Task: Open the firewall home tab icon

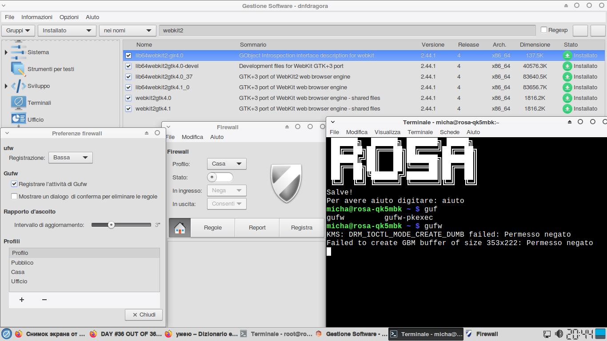Action: pyautogui.click(x=180, y=228)
